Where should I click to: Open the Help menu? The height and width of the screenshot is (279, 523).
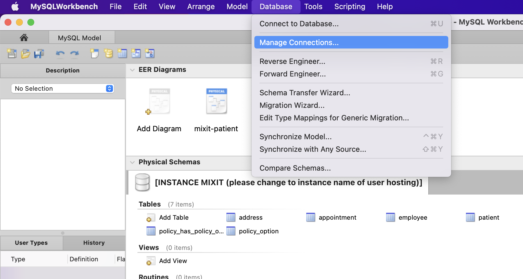[385, 7]
